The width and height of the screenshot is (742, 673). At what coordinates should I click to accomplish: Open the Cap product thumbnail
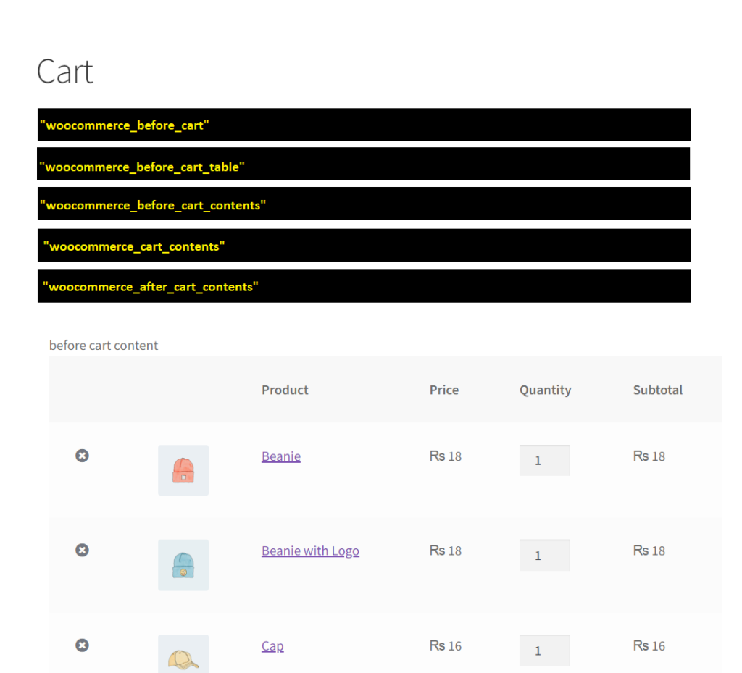(x=183, y=653)
